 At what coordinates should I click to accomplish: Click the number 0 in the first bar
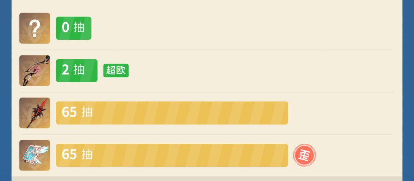pos(65,28)
